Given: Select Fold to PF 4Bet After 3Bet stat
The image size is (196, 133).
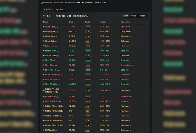Looking at the screenshot, I should (x=52, y=90).
